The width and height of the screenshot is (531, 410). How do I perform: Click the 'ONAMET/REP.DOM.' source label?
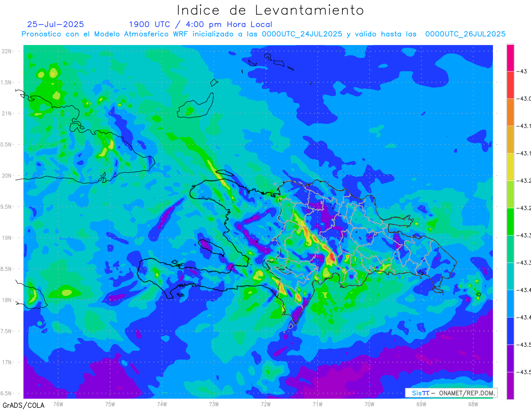tap(467, 393)
